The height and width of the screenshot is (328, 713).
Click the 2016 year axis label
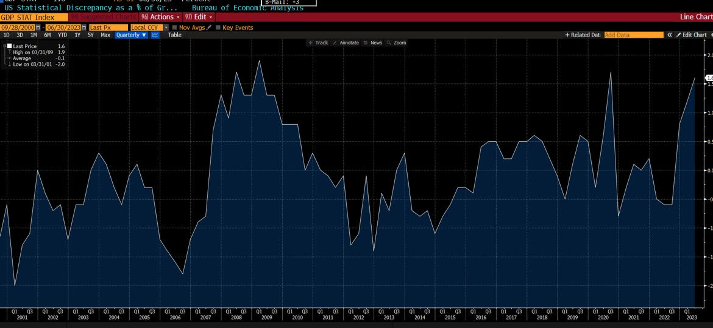point(480,318)
